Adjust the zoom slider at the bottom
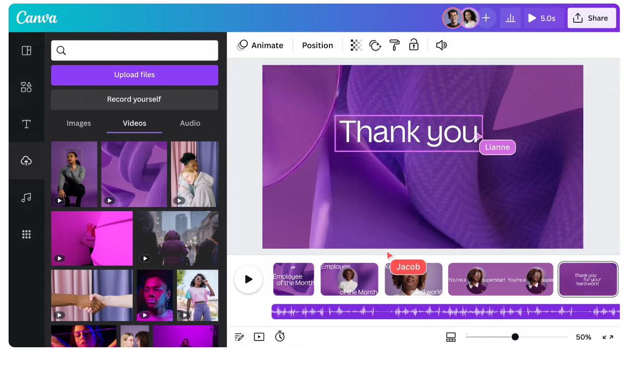The image size is (634, 370). (x=515, y=337)
